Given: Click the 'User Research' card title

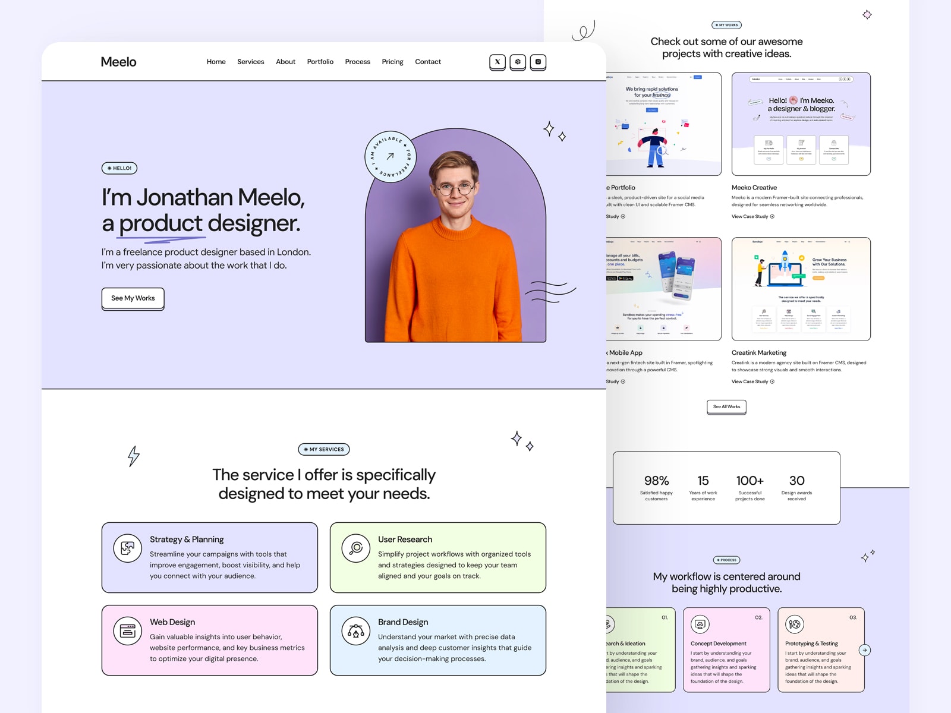Looking at the screenshot, I should click(405, 540).
